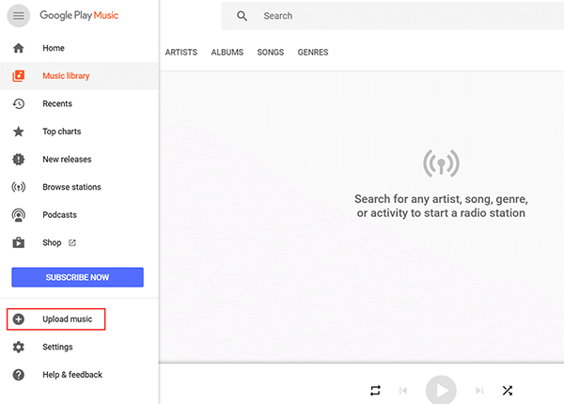The image size is (564, 404).
Task: Click the Google Play Music logo
Action: point(79,15)
